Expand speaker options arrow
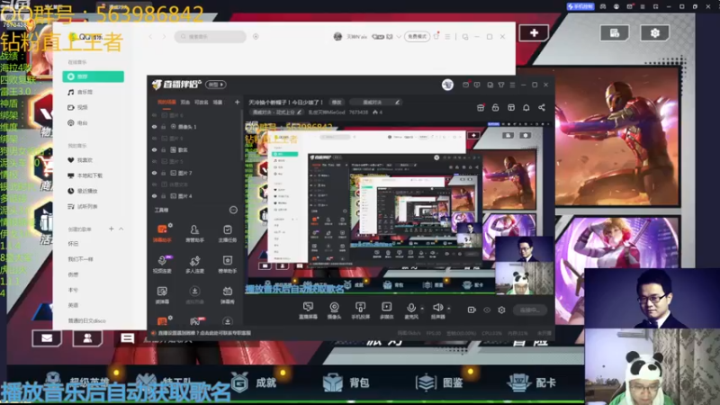Screen dimensions: 720x405 point(448,309)
